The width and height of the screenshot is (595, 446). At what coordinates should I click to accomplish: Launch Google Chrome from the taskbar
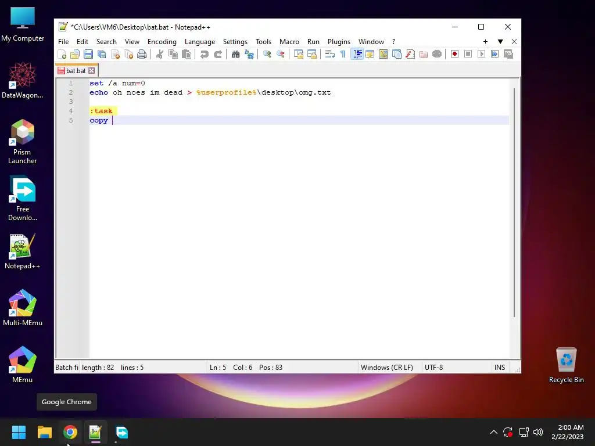(x=70, y=432)
